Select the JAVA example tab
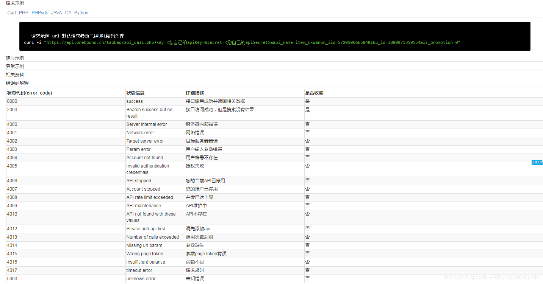 click(56, 13)
